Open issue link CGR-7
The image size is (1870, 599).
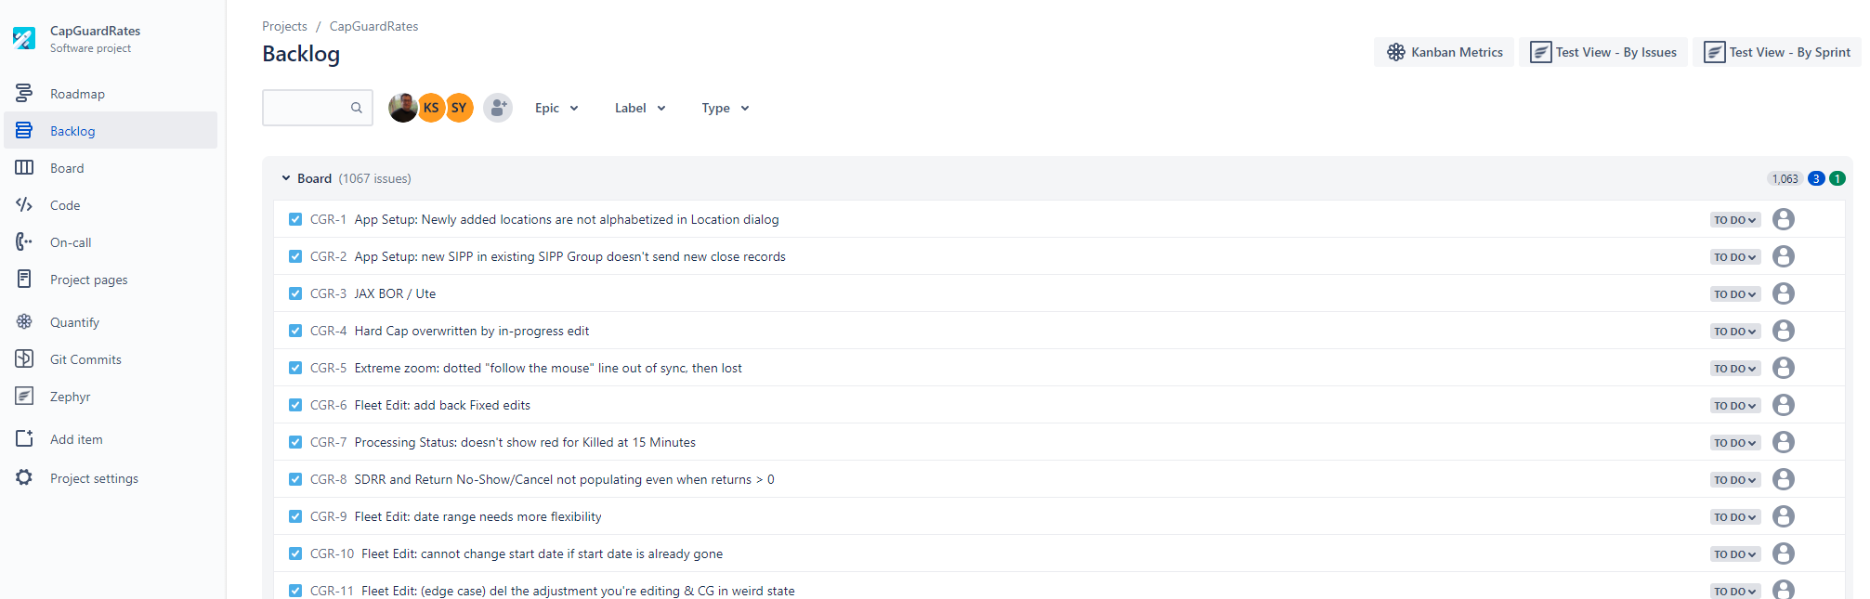coord(328,442)
